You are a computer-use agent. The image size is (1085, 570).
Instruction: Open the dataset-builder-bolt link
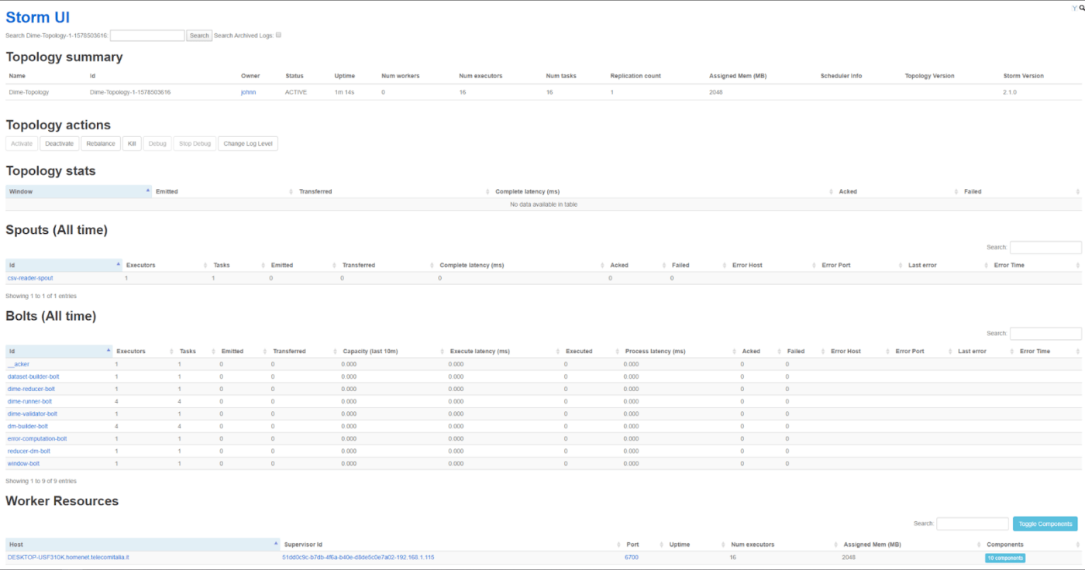click(x=33, y=376)
